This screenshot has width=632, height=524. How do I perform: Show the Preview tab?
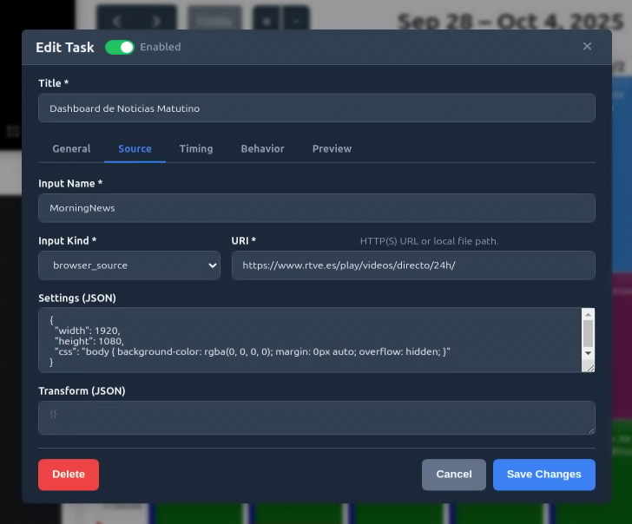point(332,148)
